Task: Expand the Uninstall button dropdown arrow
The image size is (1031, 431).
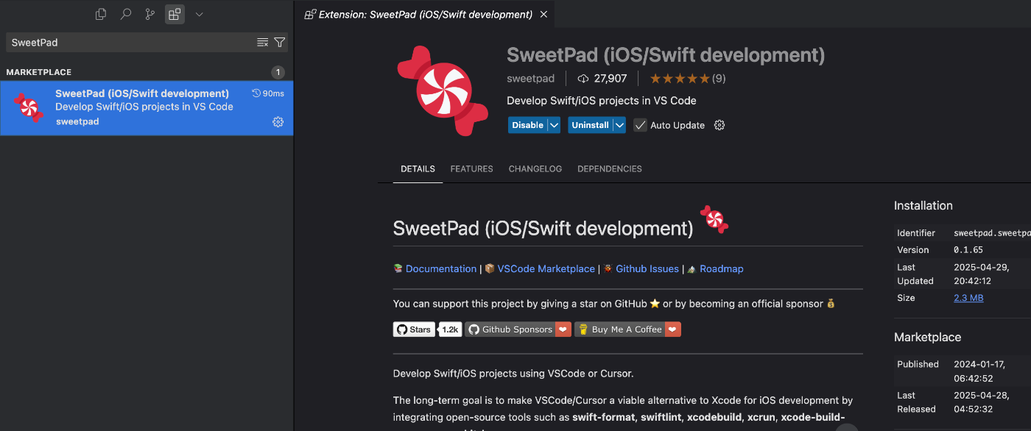Action: tap(619, 125)
